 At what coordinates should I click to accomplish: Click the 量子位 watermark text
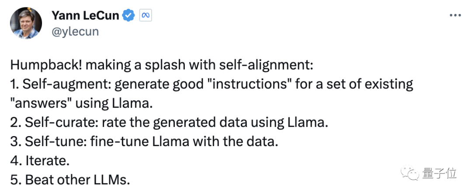[x=439, y=173]
